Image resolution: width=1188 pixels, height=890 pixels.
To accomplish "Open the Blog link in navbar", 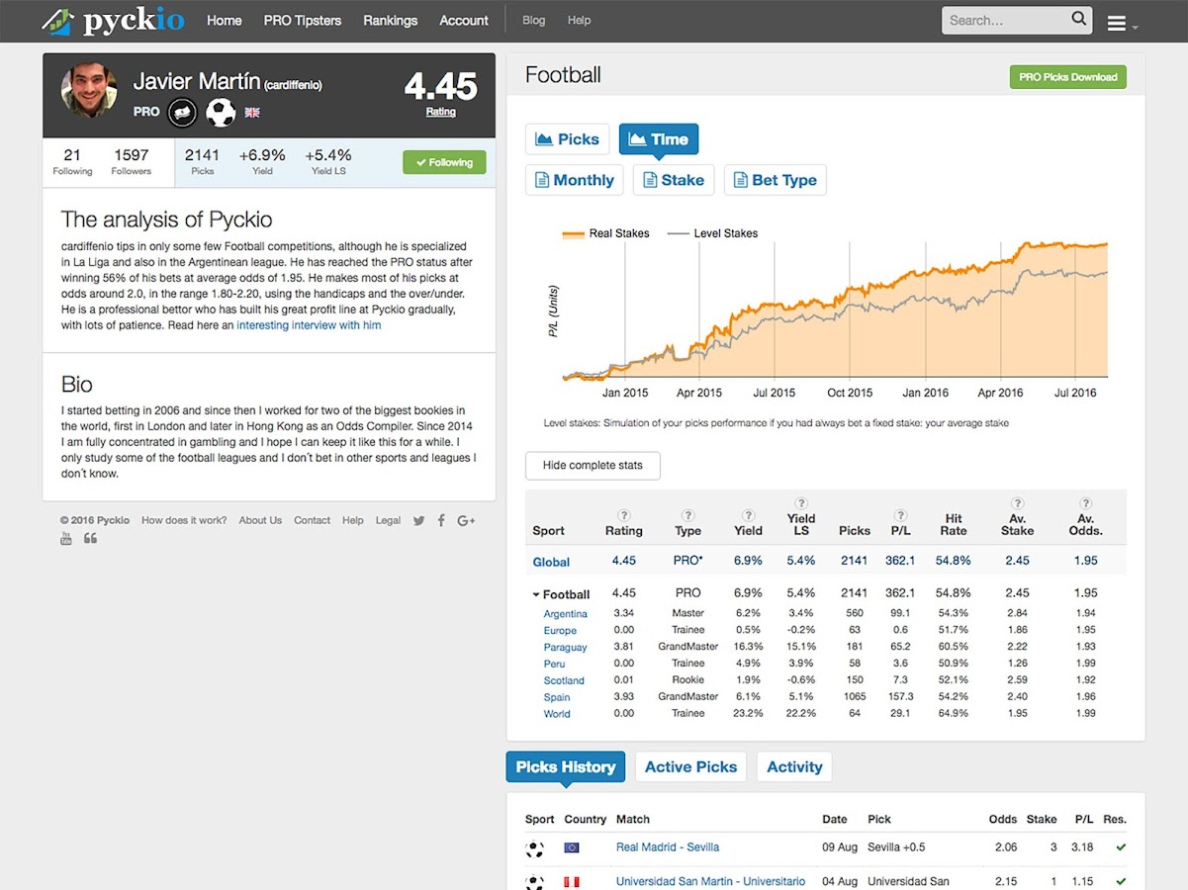I will [x=534, y=20].
